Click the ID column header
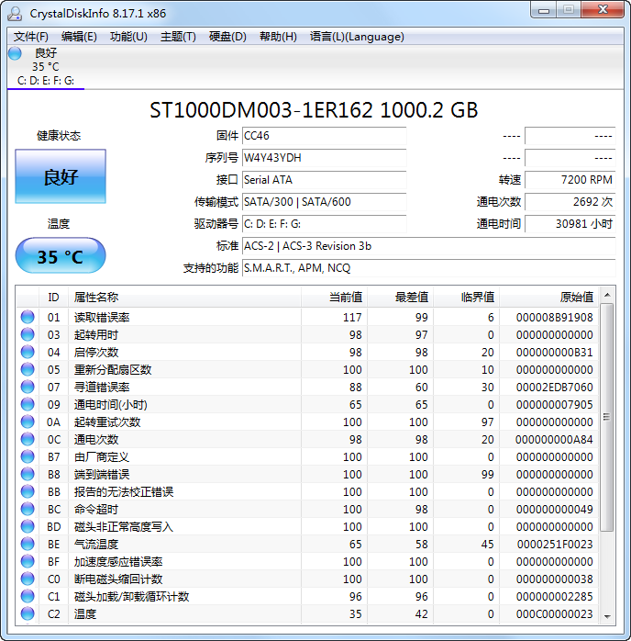Screen dimensions: 631x641 [x=53, y=298]
